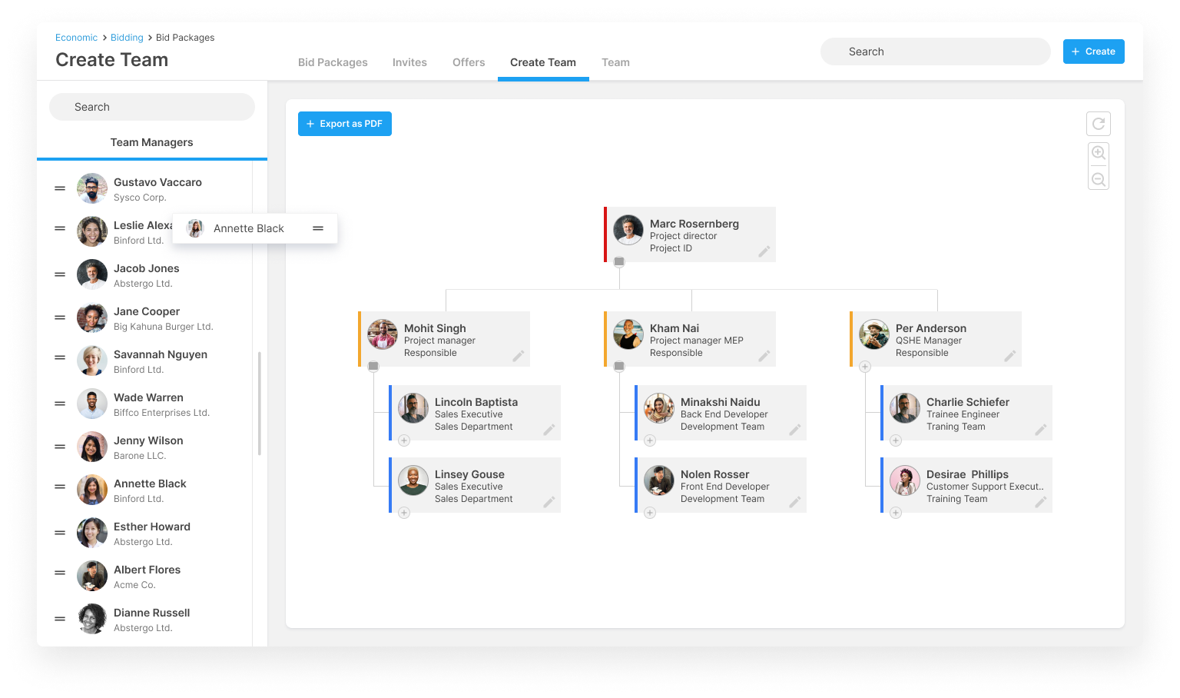The image size is (1180, 698).
Task: Click edit pencil on Mohit Singh card
Action: click(518, 356)
